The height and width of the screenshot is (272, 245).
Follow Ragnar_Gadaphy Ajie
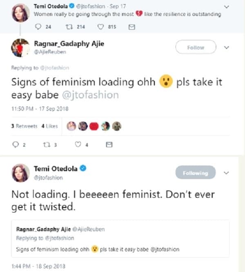[195, 47]
